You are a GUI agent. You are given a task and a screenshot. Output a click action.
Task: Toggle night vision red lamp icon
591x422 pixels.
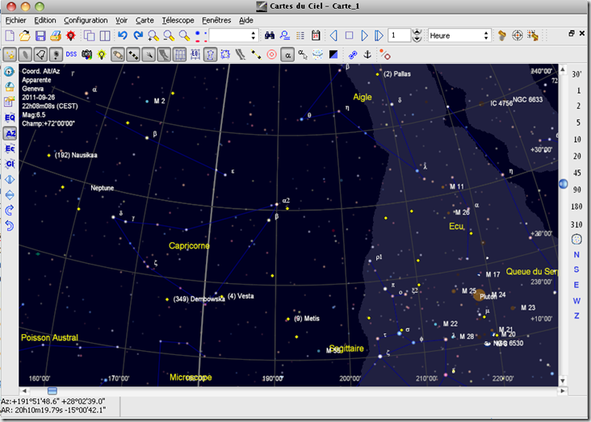pyautogui.click(x=70, y=36)
